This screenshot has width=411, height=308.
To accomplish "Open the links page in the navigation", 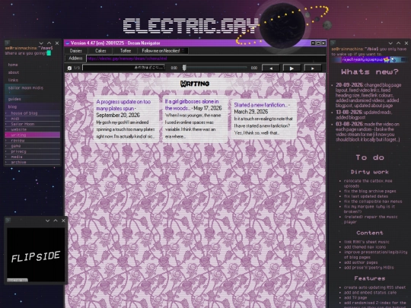I will click(x=13, y=80).
